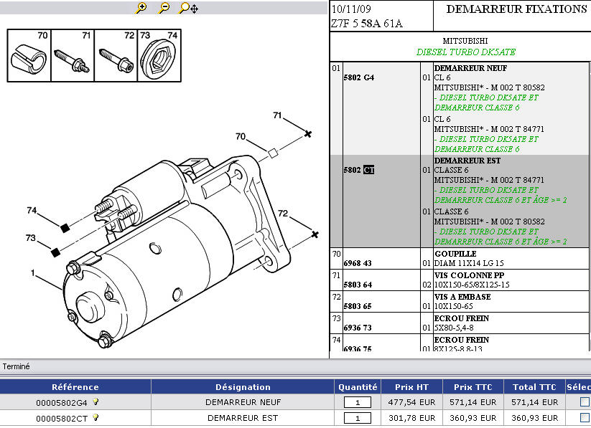Select highlighted reference 5802 CT
Image resolution: width=591 pixels, height=428 pixels.
(358, 170)
